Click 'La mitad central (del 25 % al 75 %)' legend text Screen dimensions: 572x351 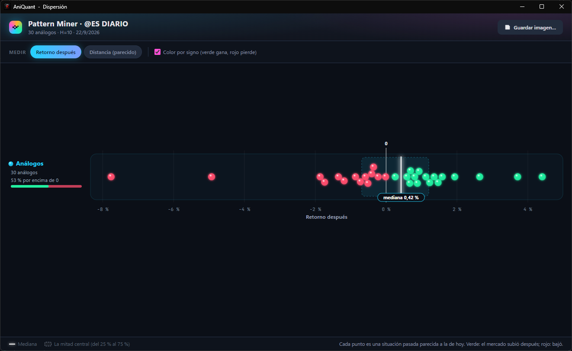point(92,344)
